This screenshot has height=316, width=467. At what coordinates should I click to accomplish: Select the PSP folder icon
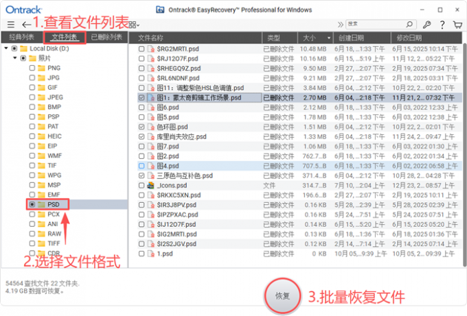pyautogui.click(x=41, y=117)
